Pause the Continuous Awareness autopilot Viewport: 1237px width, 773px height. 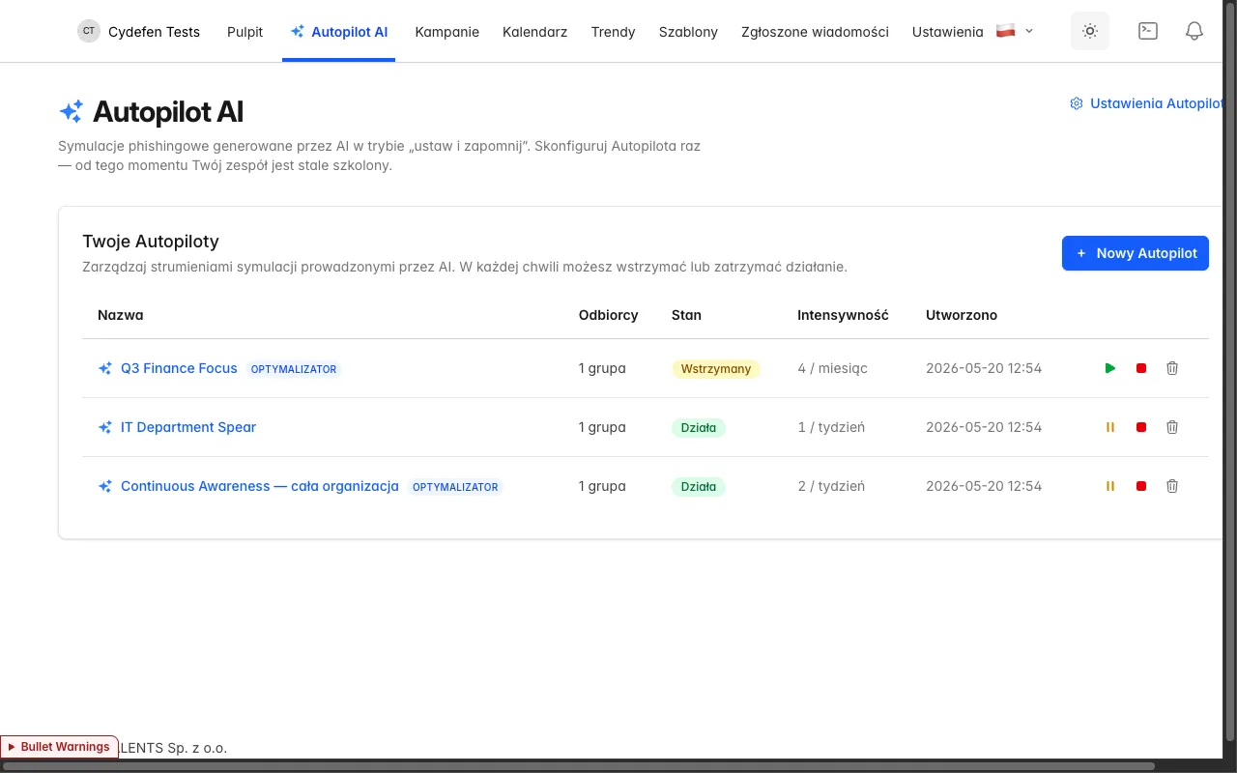pyautogui.click(x=1110, y=486)
